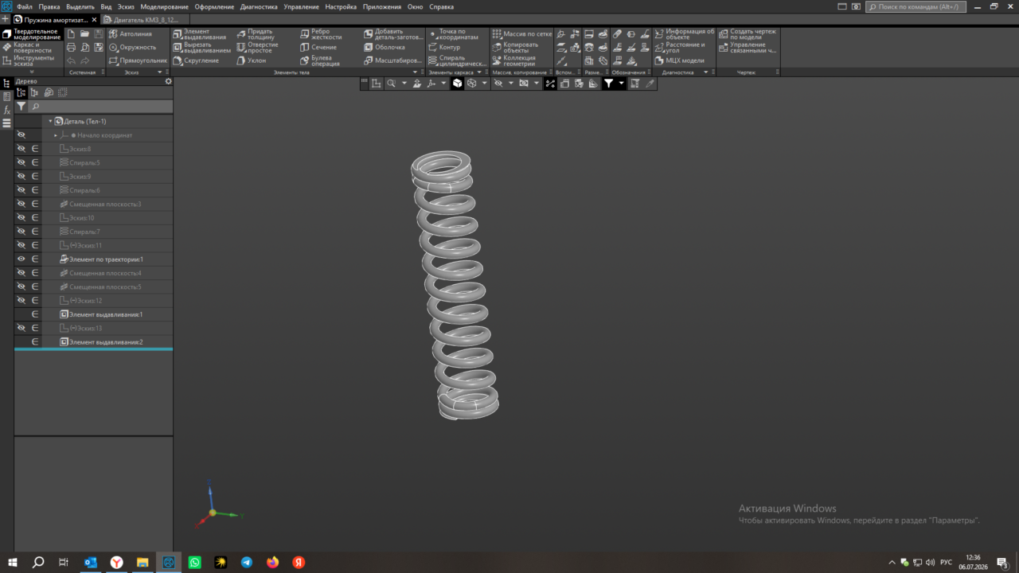The width and height of the screenshot is (1019, 573).
Task: Toggle visibility eye of Эскиз:8
Action: 21,149
